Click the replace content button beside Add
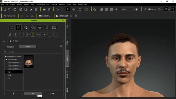Viewport: 176px width, 99px height. click(52, 94)
